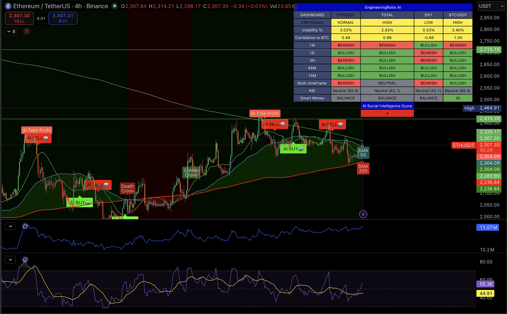
Task: Click the indicator icon in volume pane
Action: pyautogui.click(x=25, y=226)
